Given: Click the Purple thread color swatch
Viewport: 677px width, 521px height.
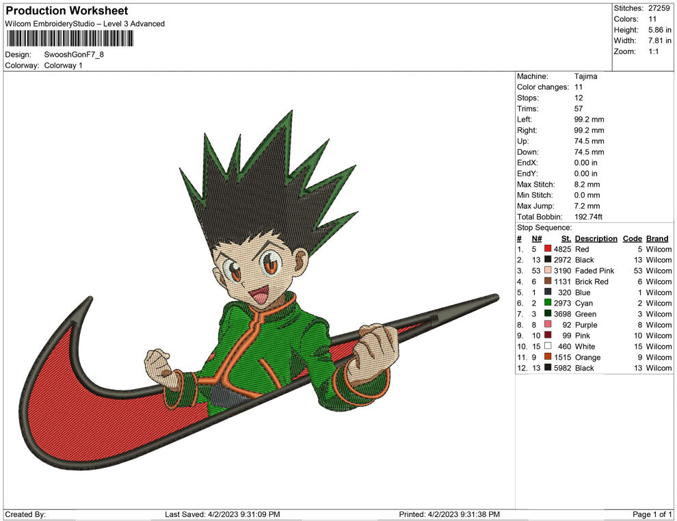Looking at the screenshot, I should [548, 324].
